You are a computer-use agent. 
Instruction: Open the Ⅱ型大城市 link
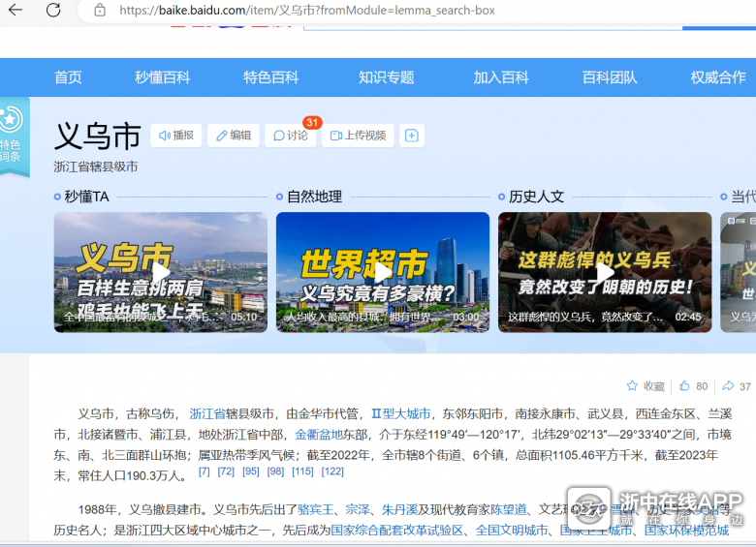click(400, 413)
